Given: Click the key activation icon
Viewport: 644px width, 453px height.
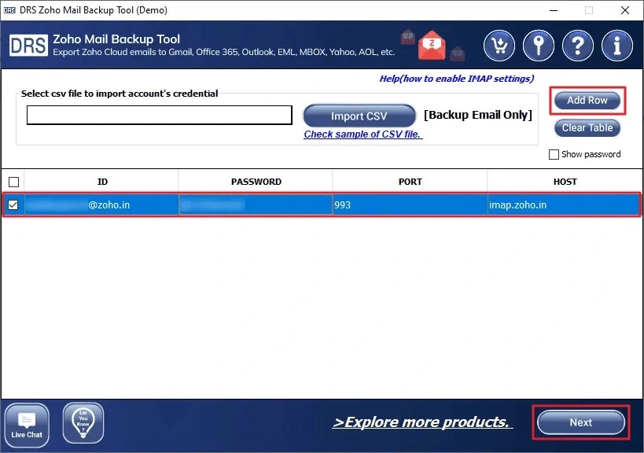Looking at the screenshot, I should pos(539,46).
